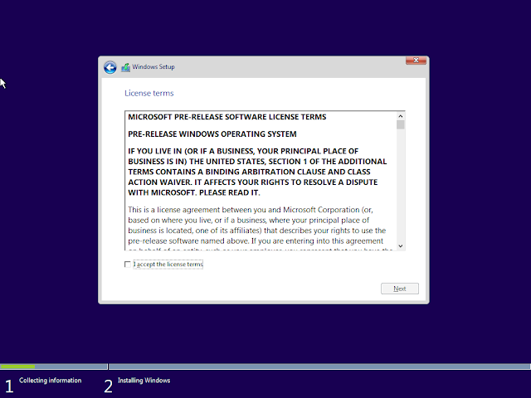Image resolution: width=531 pixels, height=398 pixels.
Task: Close the Windows Setup dialog
Action: click(416, 61)
